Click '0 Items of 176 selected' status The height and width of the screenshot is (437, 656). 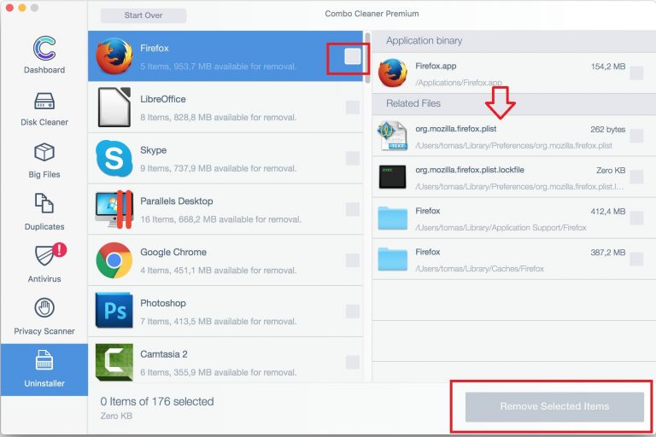[x=157, y=401]
